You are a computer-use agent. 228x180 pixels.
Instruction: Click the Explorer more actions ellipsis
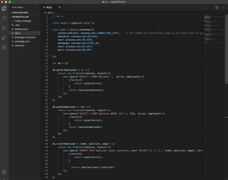click(x=36, y=7)
